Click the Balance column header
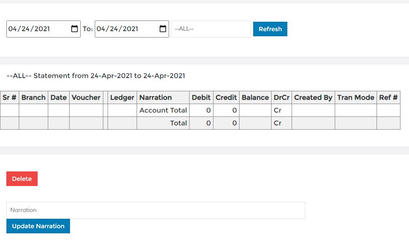This screenshot has height=241, width=409. [x=255, y=97]
